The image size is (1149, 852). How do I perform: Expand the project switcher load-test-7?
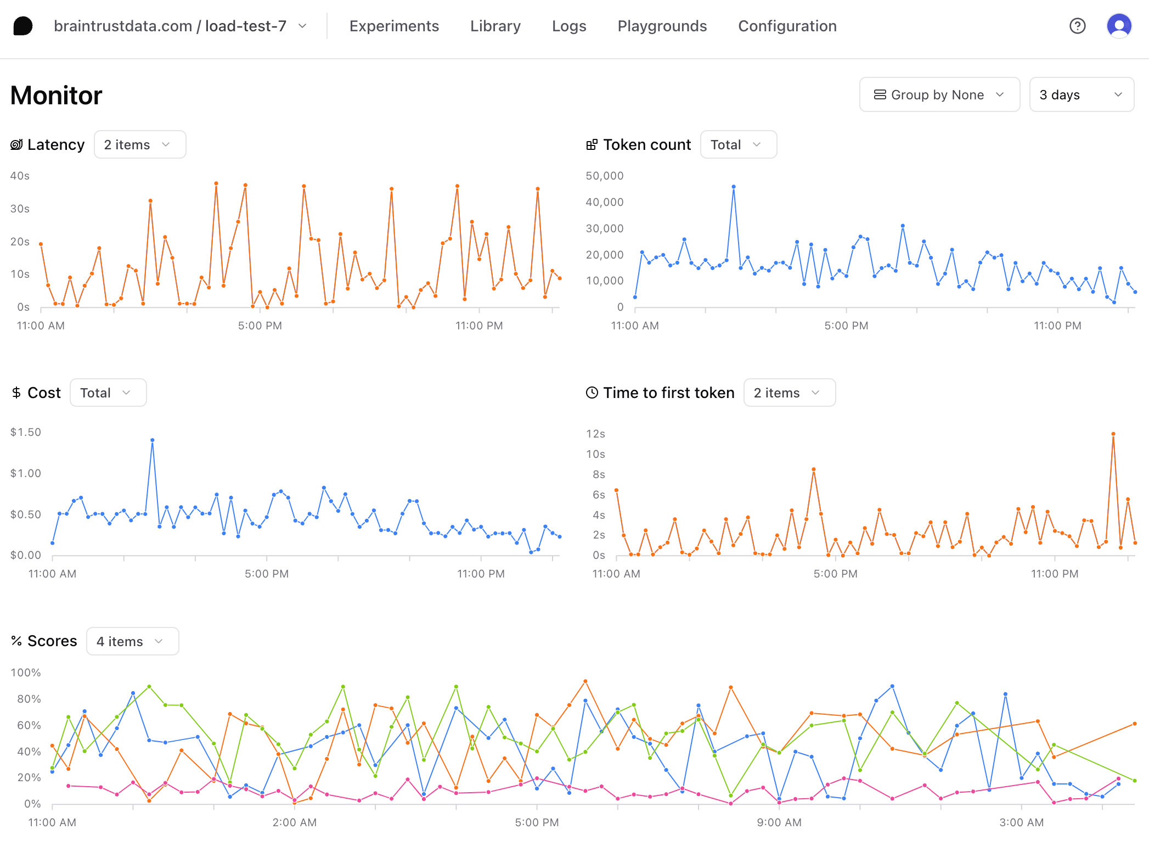pos(302,26)
